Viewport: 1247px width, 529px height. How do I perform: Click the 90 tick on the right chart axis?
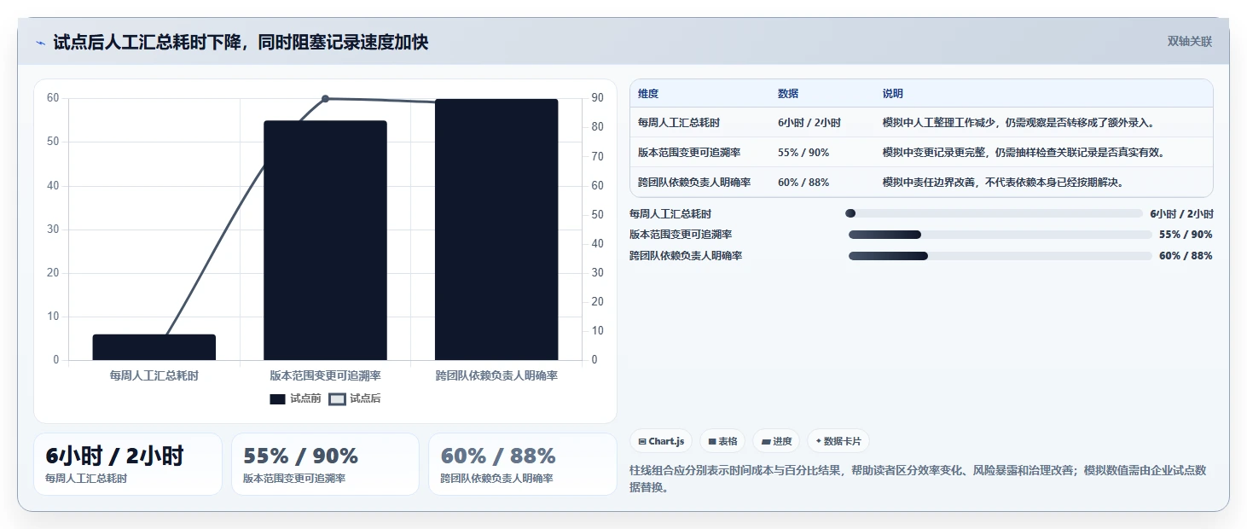coord(597,98)
